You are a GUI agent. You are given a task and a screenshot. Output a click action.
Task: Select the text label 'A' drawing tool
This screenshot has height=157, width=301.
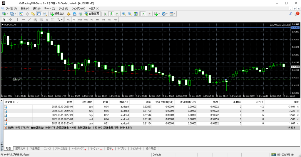(47, 20)
